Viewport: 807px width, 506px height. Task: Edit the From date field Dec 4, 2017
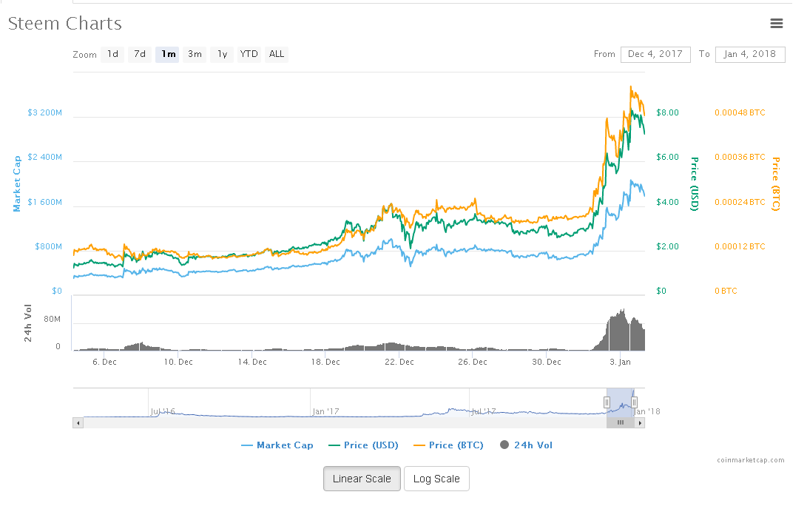click(x=655, y=54)
